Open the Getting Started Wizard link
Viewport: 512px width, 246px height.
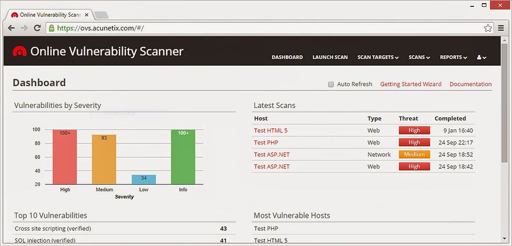[411, 84]
